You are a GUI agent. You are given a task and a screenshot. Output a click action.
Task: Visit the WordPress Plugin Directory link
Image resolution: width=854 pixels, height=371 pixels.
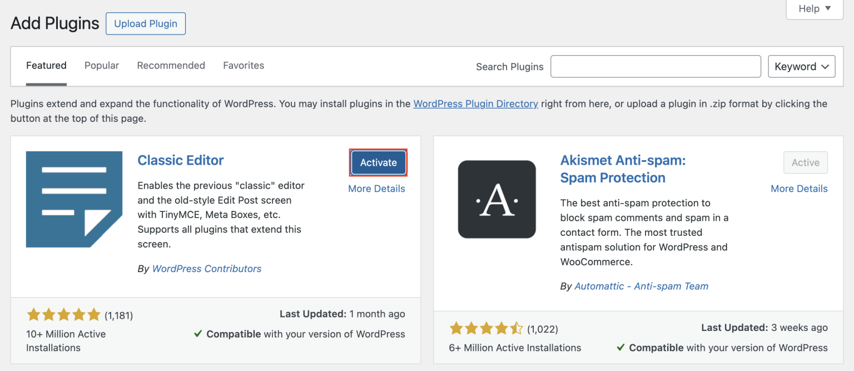coord(475,103)
